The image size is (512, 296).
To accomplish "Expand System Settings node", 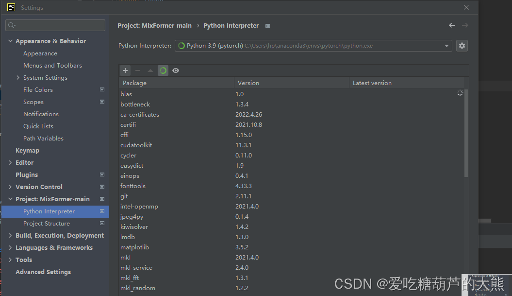I will (18, 77).
